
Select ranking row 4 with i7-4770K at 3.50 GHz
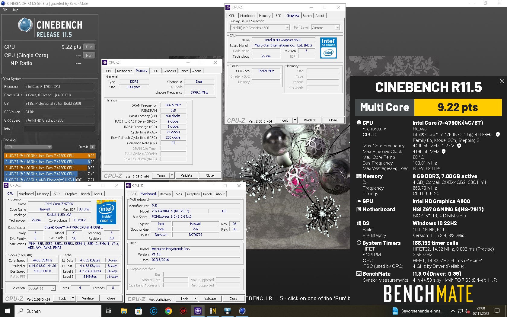point(50,174)
